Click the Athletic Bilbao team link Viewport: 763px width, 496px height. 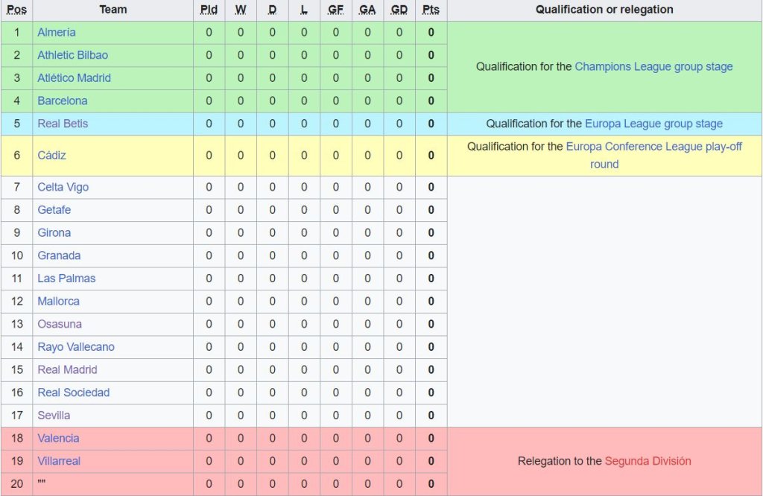[72, 55]
